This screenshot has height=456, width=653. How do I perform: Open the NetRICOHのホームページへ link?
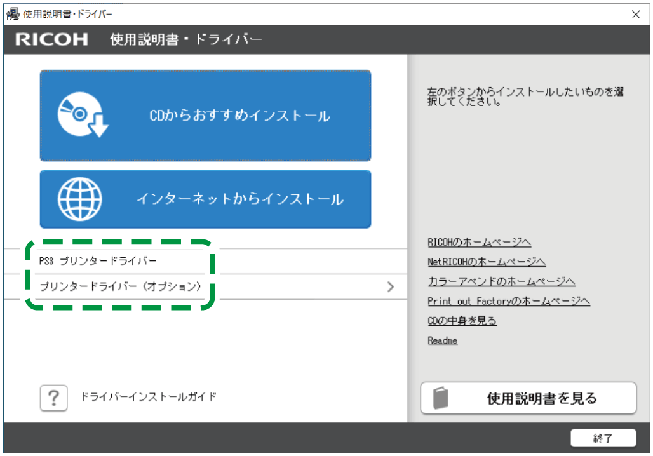point(487,261)
